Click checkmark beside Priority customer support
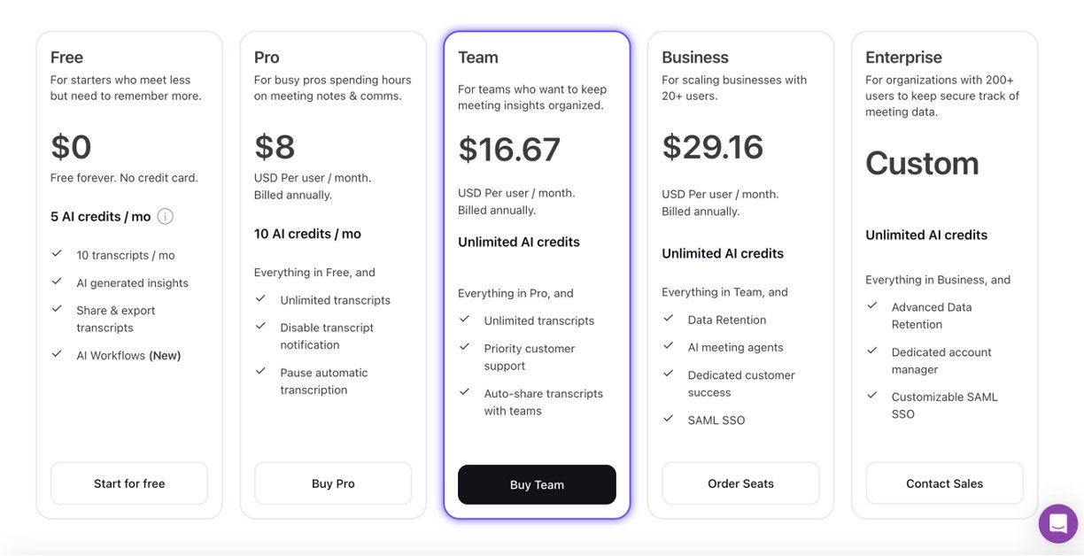The image size is (1084, 556). 464,347
